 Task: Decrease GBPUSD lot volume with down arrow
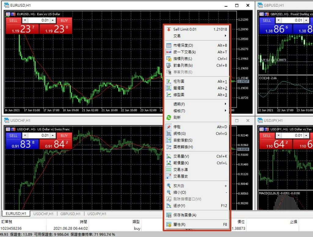click(278, 20)
